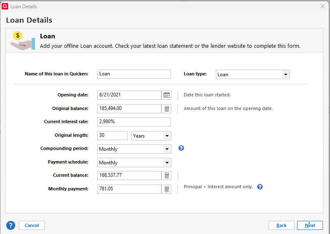330x234 pixels.
Task: Proceed with the Next button
Action: pos(310,225)
